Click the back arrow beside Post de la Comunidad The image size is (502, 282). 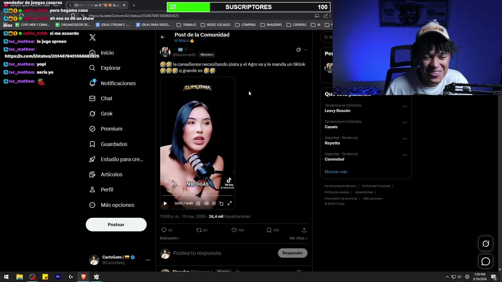(163, 37)
